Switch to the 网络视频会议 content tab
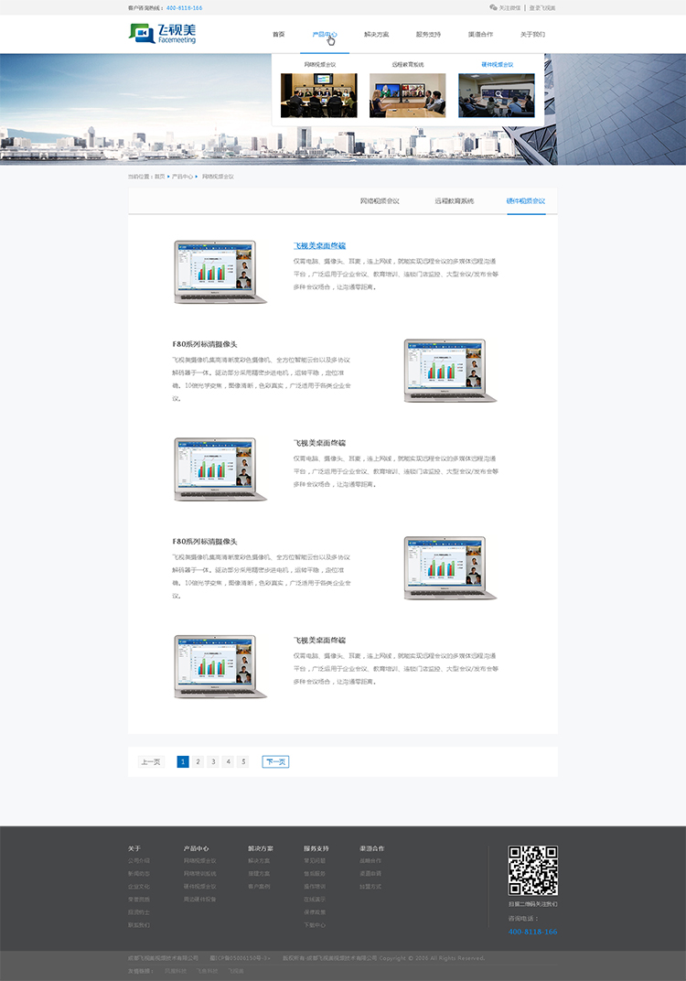686x981 pixels. coord(380,200)
